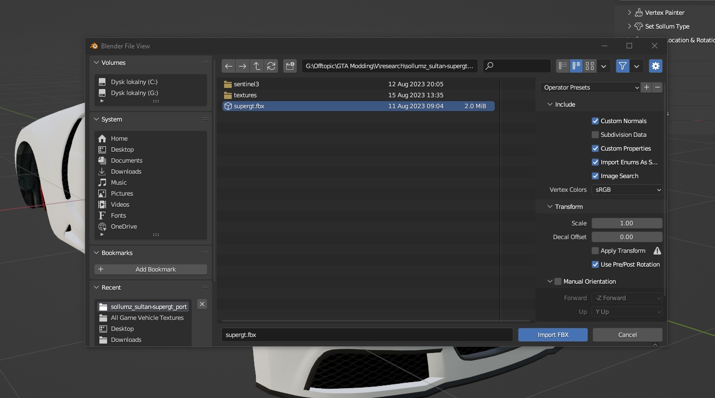Enable Apply Transform checkbox
The width and height of the screenshot is (715, 398).
(595, 251)
